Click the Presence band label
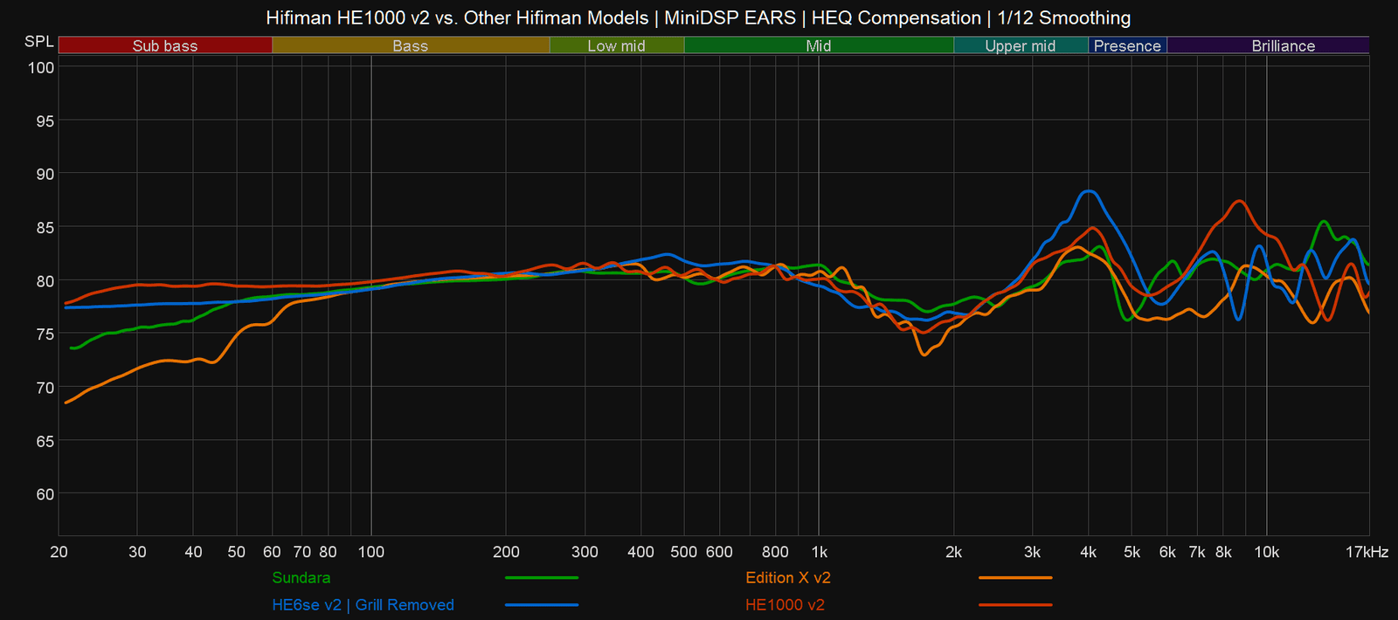This screenshot has width=1398, height=620. pyautogui.click(x=1127, y=45)
